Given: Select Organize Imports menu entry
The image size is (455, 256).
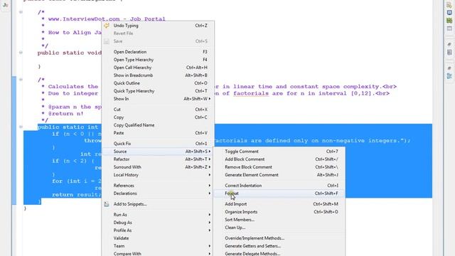Looking at the screenshot, I should 279,212.
